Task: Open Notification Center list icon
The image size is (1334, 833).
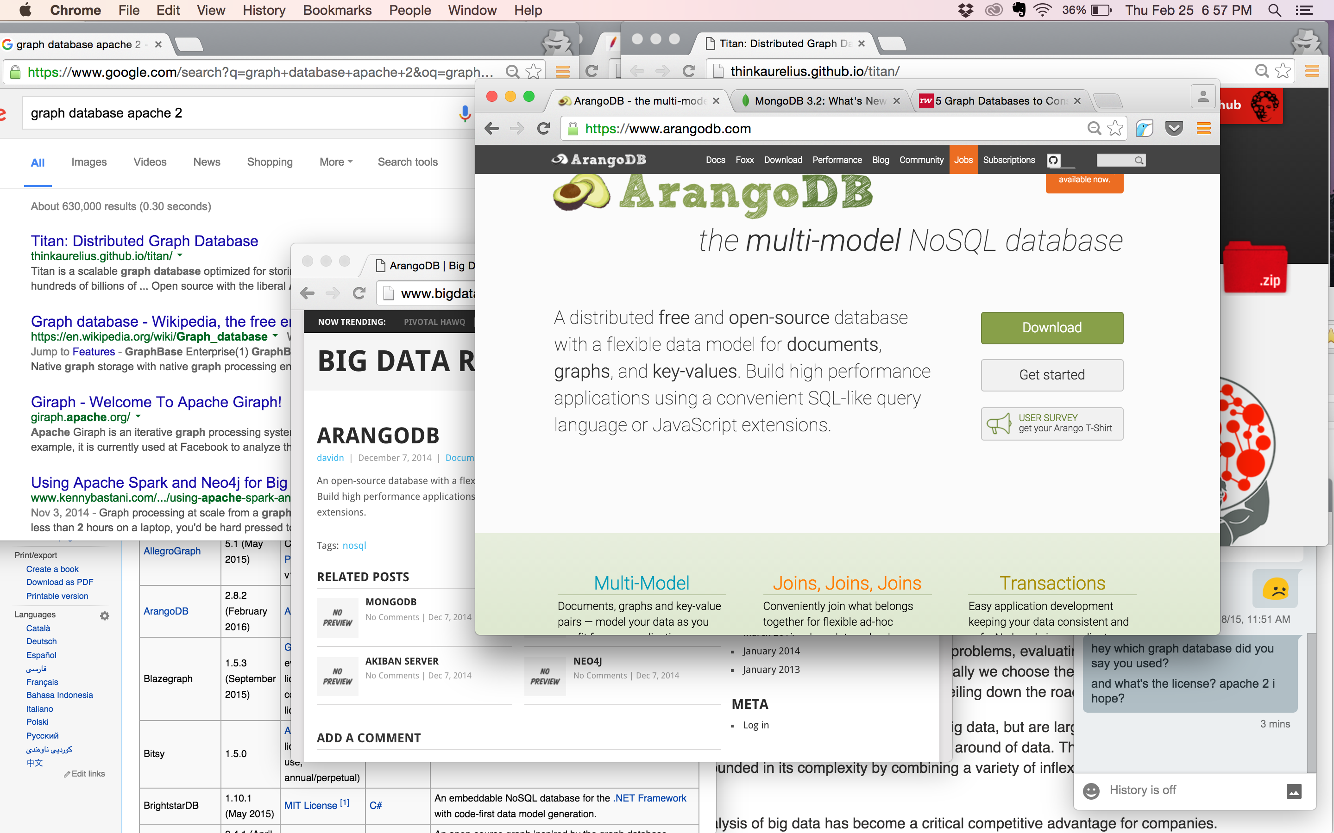Action: tap(1304, 10)
